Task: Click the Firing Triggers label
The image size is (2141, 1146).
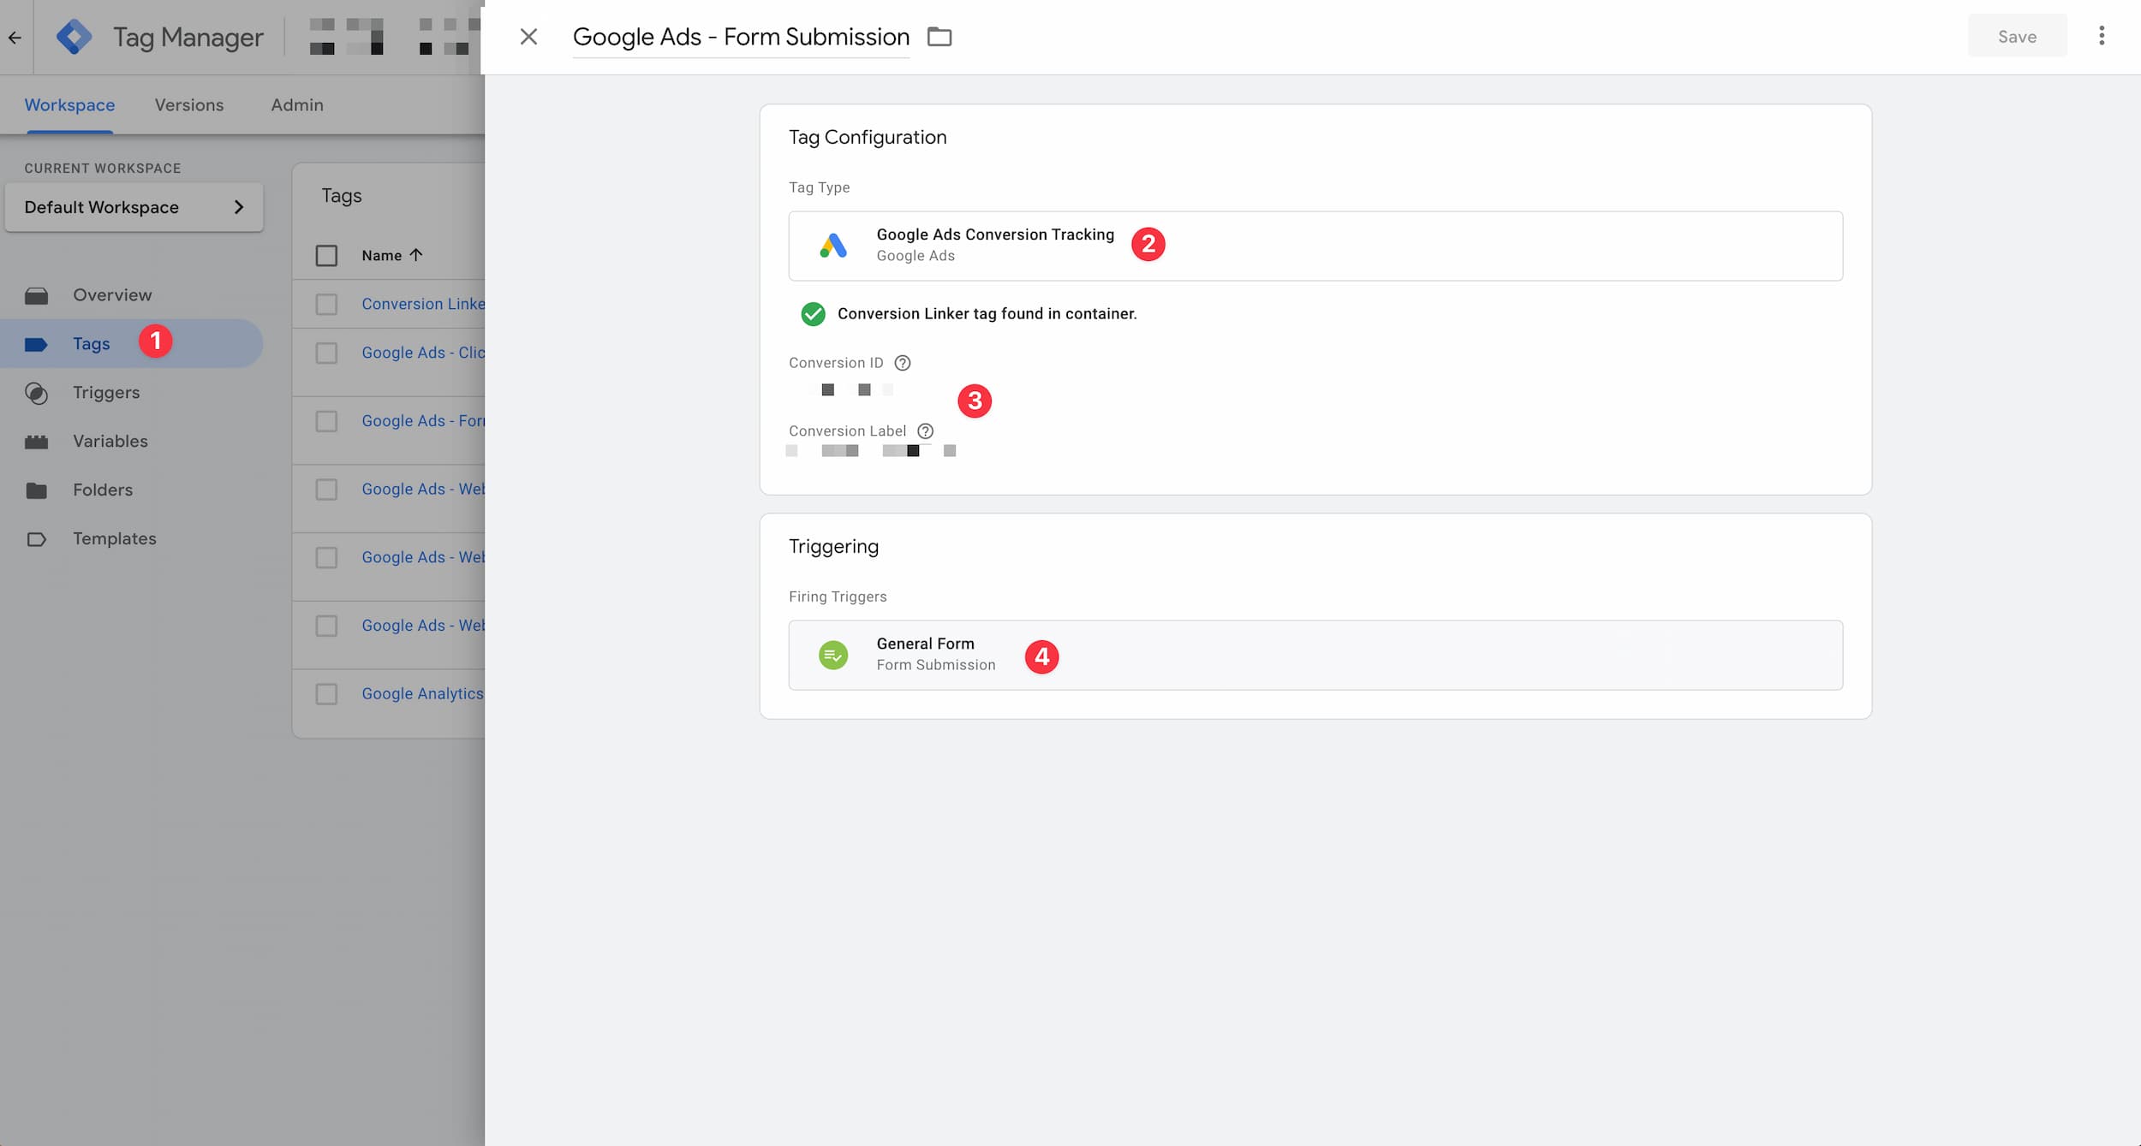Action: [838, 597]
